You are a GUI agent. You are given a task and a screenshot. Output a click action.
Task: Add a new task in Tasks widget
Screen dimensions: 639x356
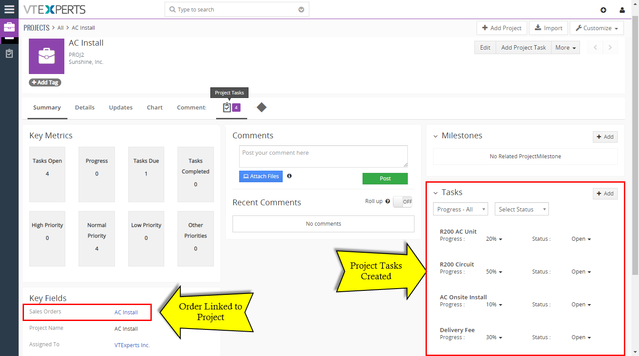(605, 193)
